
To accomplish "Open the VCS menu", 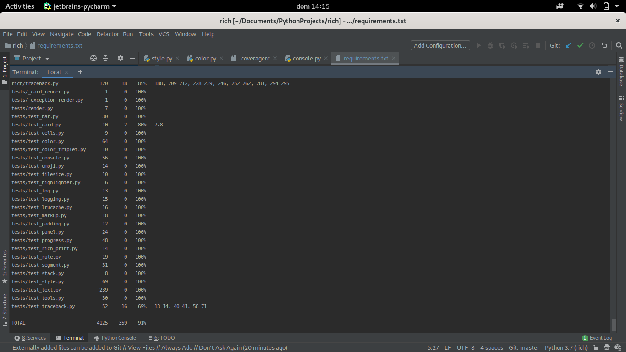I will tap(164, 34).
